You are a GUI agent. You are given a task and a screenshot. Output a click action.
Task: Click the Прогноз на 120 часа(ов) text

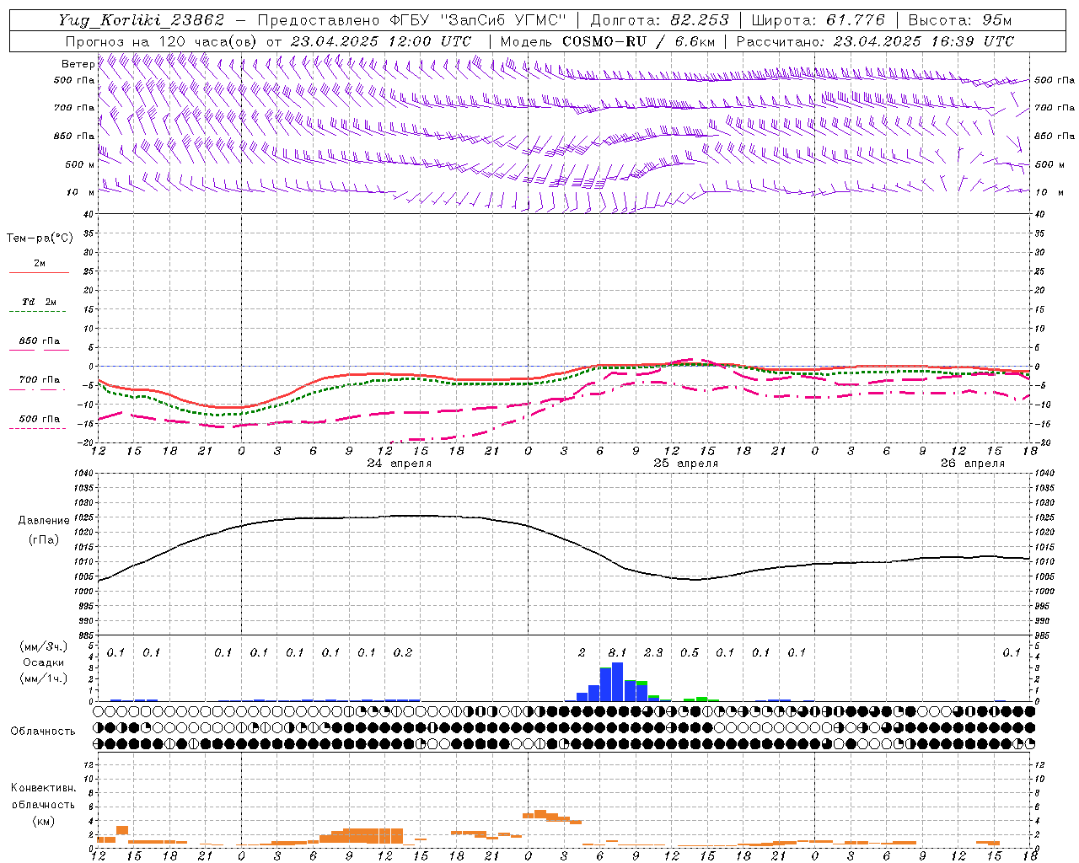coord(162,41)
